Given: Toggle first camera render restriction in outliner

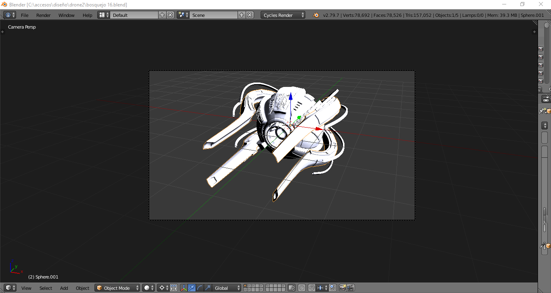Looking at the screenshot, I should [x=541, y=49].
